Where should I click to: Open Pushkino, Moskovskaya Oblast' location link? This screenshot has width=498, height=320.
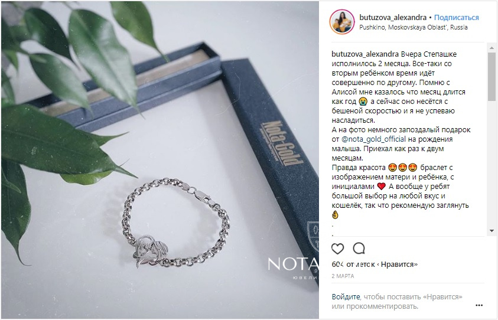pyautogui.click(x=413, y=27)
